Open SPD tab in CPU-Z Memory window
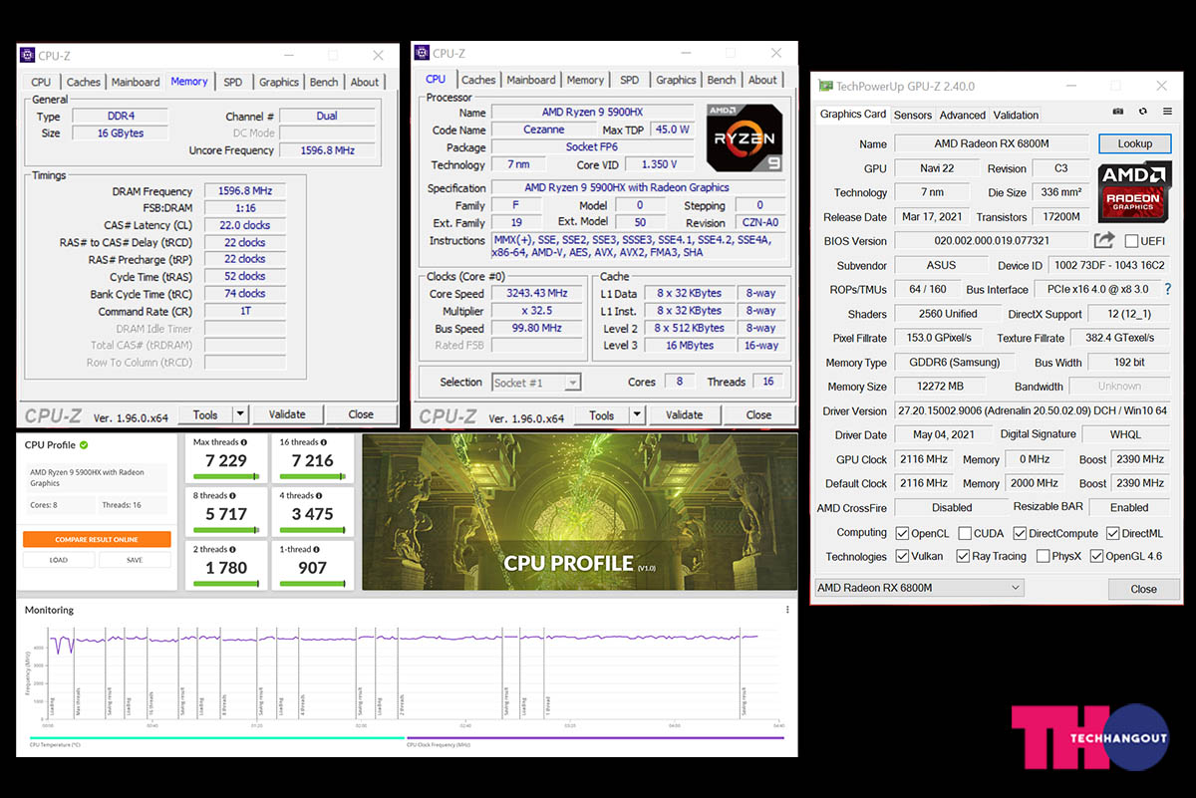1196x798 pixels. (232, 82)
